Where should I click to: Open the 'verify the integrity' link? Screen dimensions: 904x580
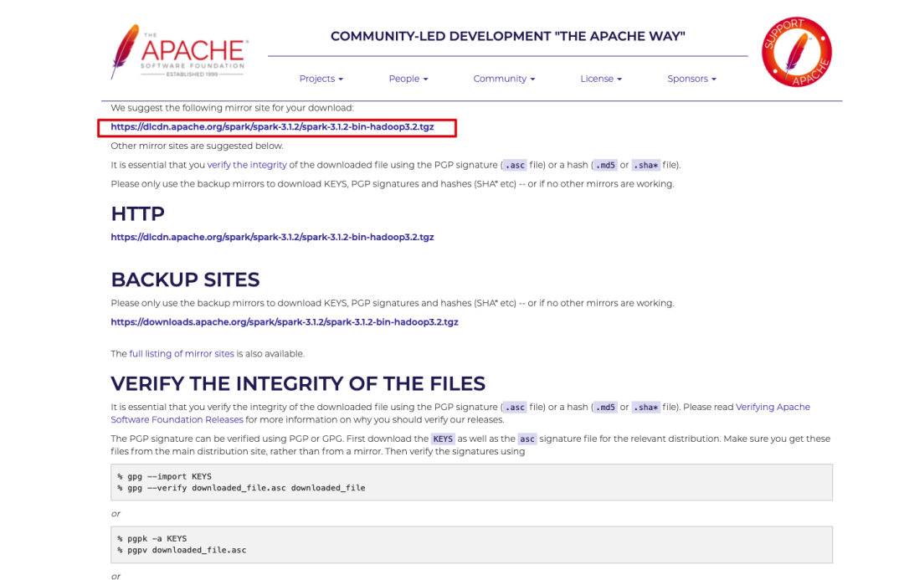click(247, 165)
